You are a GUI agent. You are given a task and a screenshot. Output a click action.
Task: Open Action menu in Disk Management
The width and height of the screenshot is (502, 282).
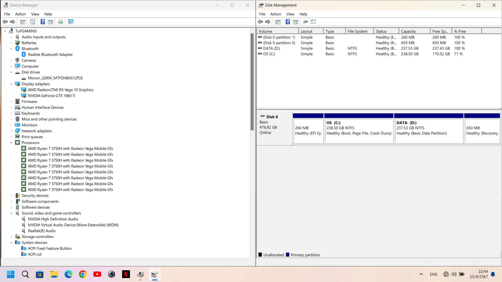(276, 14)
